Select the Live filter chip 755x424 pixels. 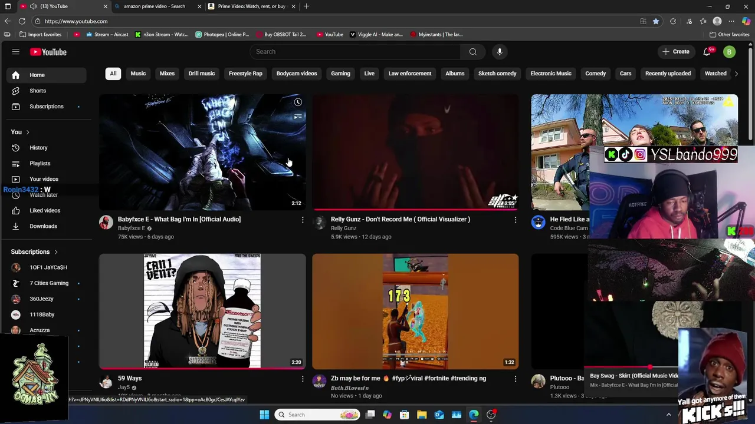[x=369, y=74]
